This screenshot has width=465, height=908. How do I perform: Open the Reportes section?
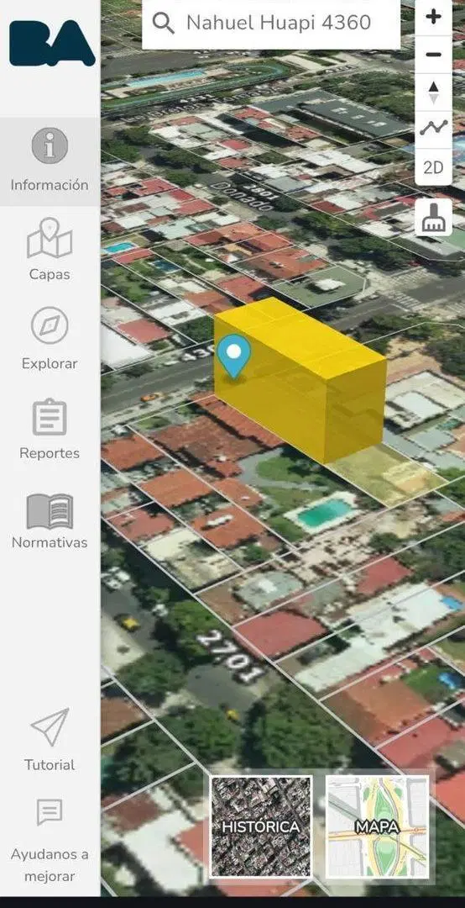point(50,429)
